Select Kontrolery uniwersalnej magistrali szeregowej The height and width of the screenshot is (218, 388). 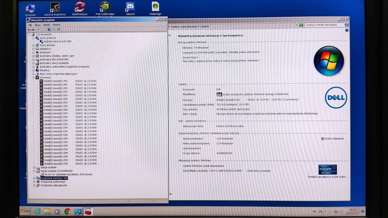point(64,67)
